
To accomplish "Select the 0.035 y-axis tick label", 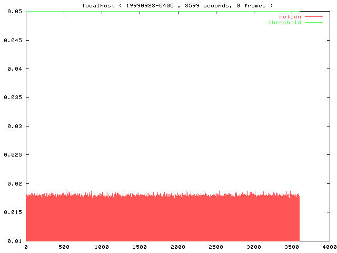I will [12, 98].
